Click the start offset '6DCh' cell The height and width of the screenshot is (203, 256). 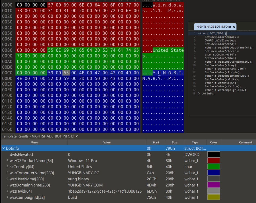point(152,191)
